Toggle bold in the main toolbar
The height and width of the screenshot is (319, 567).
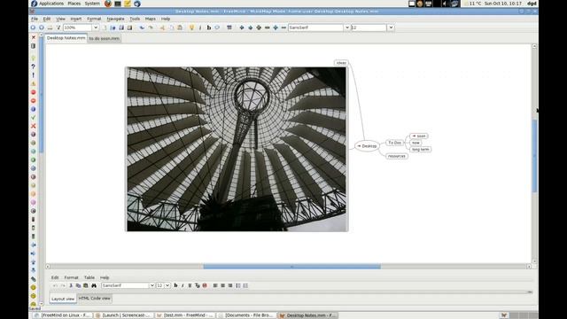tap(209, 27)
